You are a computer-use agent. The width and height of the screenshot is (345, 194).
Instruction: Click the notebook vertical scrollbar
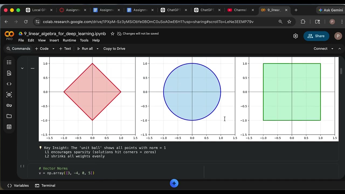(341, 71)
